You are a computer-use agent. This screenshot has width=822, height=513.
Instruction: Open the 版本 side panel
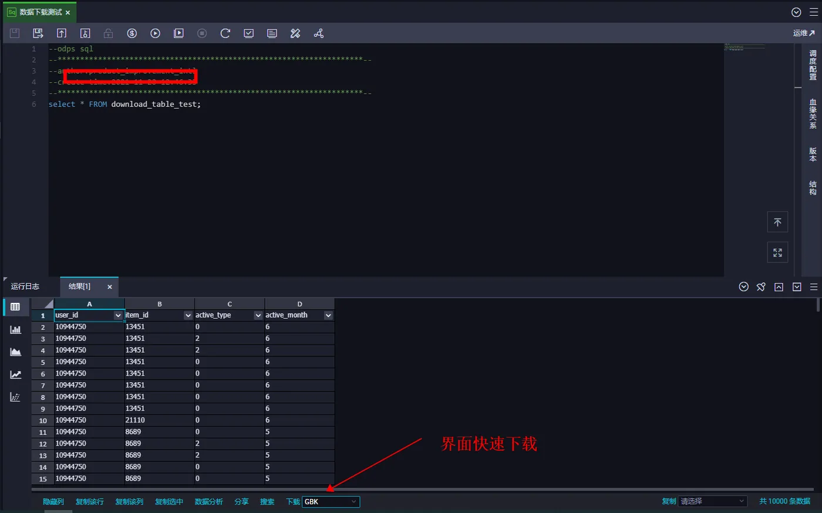[813, 154]
